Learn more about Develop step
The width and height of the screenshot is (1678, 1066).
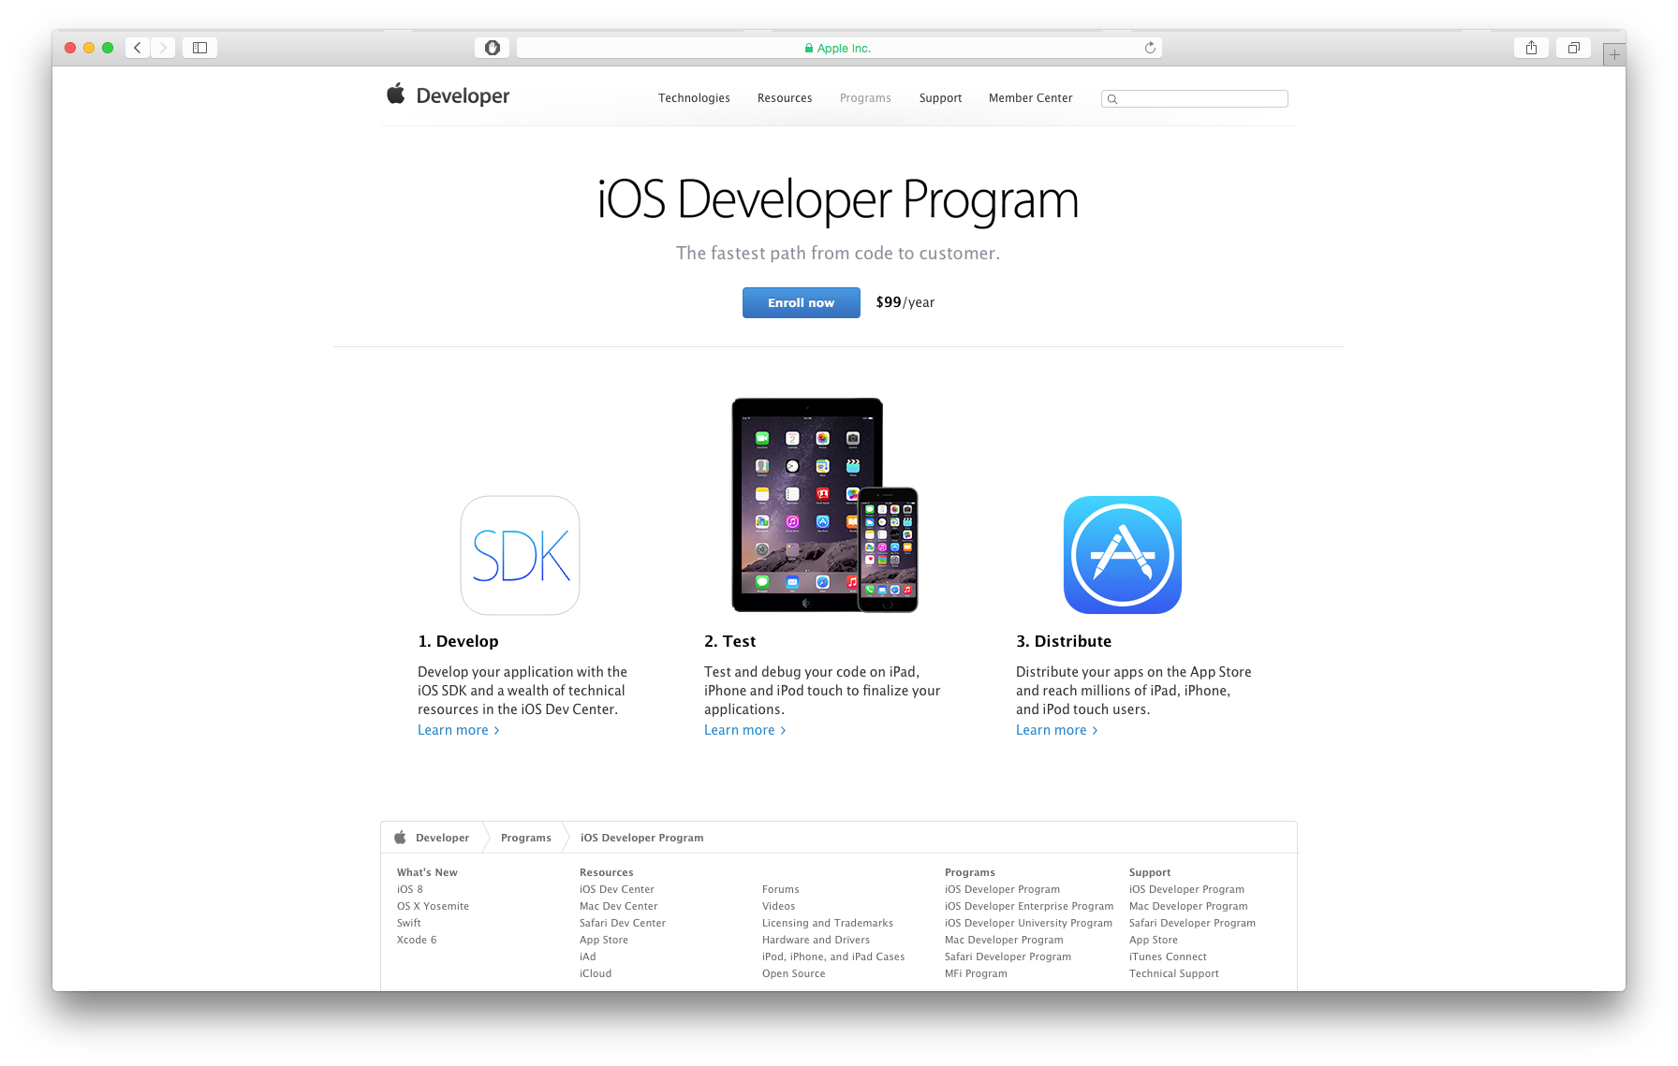pyautogui.click(x=459, y=730)
